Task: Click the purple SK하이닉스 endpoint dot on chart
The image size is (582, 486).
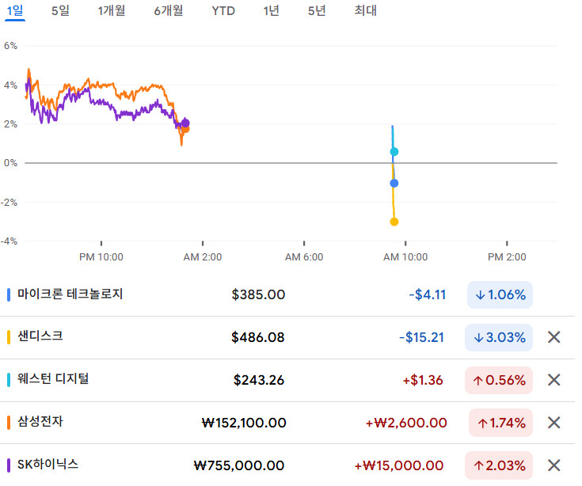Action: [x=185, y=123]
